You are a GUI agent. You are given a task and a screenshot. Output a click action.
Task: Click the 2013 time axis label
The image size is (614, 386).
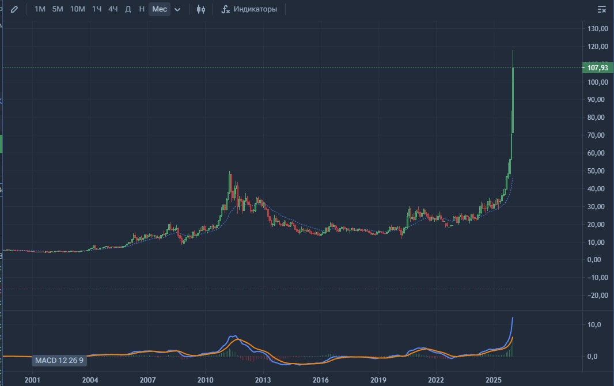click(x=263, y=380)
